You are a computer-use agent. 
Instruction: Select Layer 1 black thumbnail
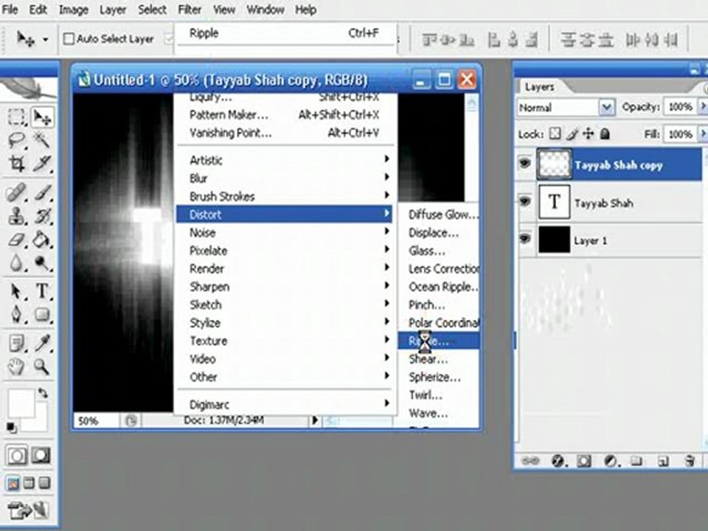pyautogui.click(x=554, y=239)
